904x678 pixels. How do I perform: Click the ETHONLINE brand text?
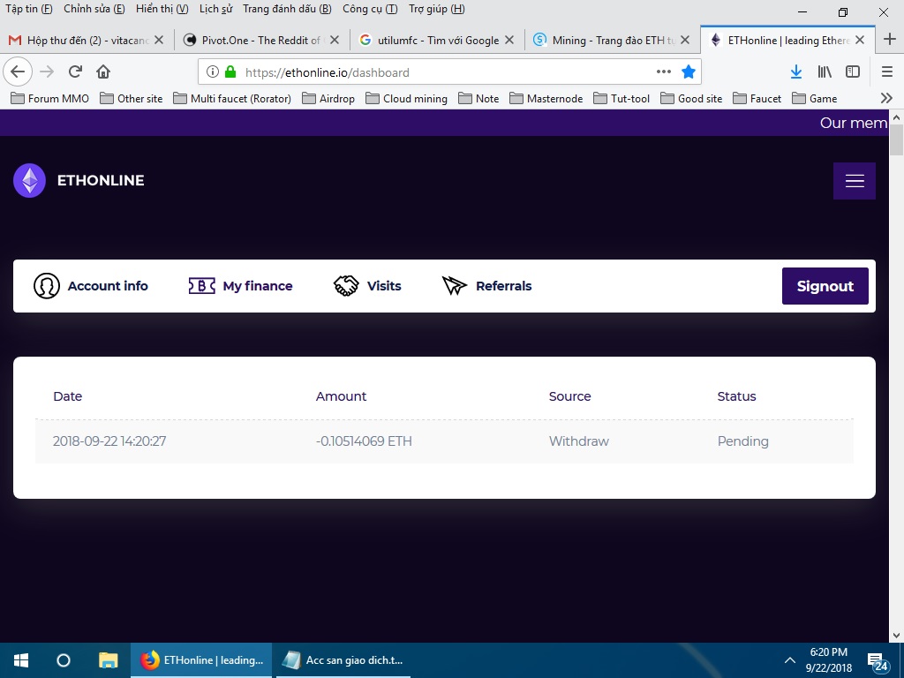101,180
